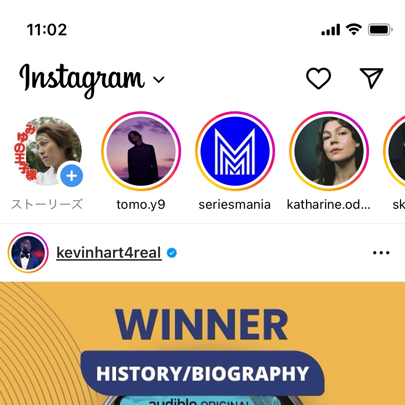Open the partially visible sk story
This screenshot has width=405, height=405.
(395, 151)
